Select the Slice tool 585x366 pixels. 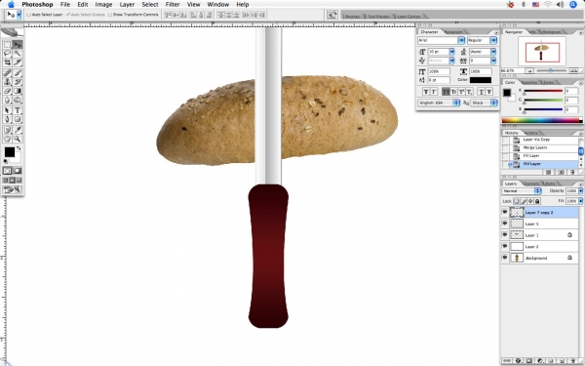(x=18, y=62)
